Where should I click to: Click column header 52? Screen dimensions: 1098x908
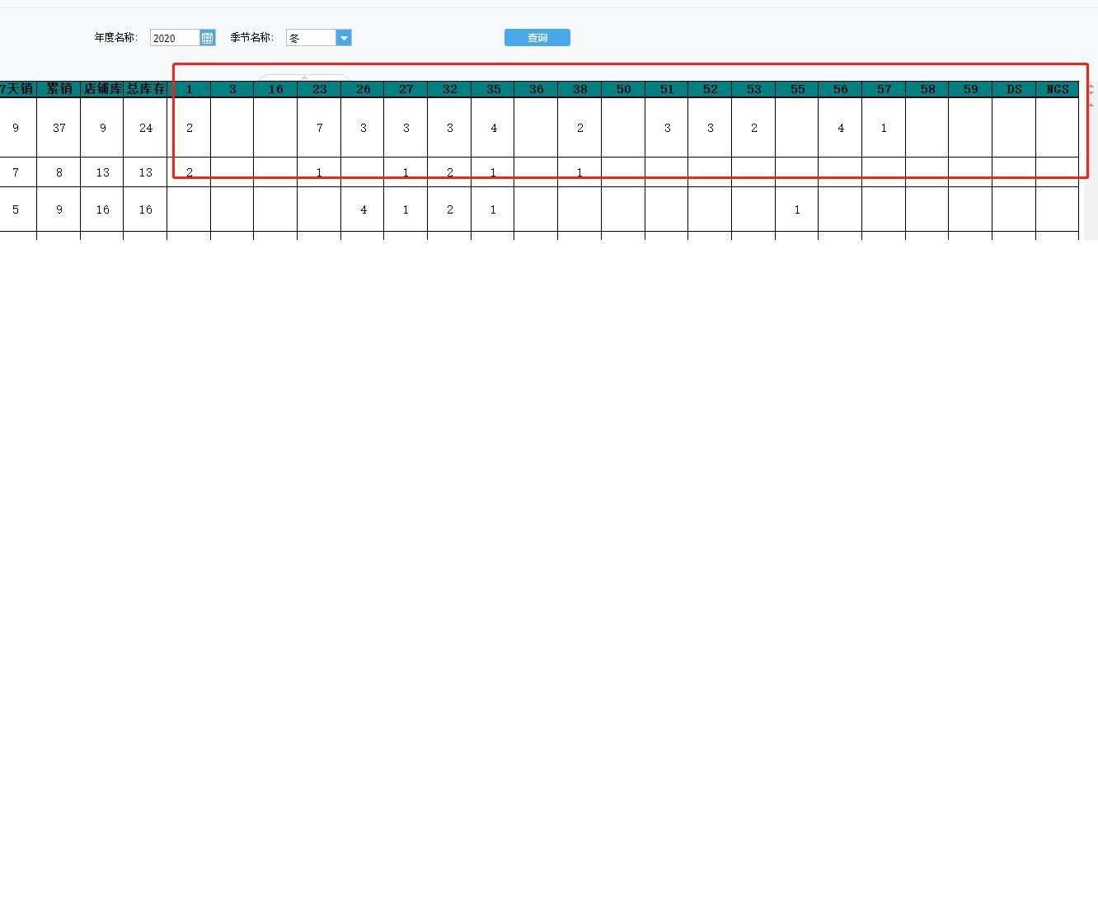[x=710, y=89]
